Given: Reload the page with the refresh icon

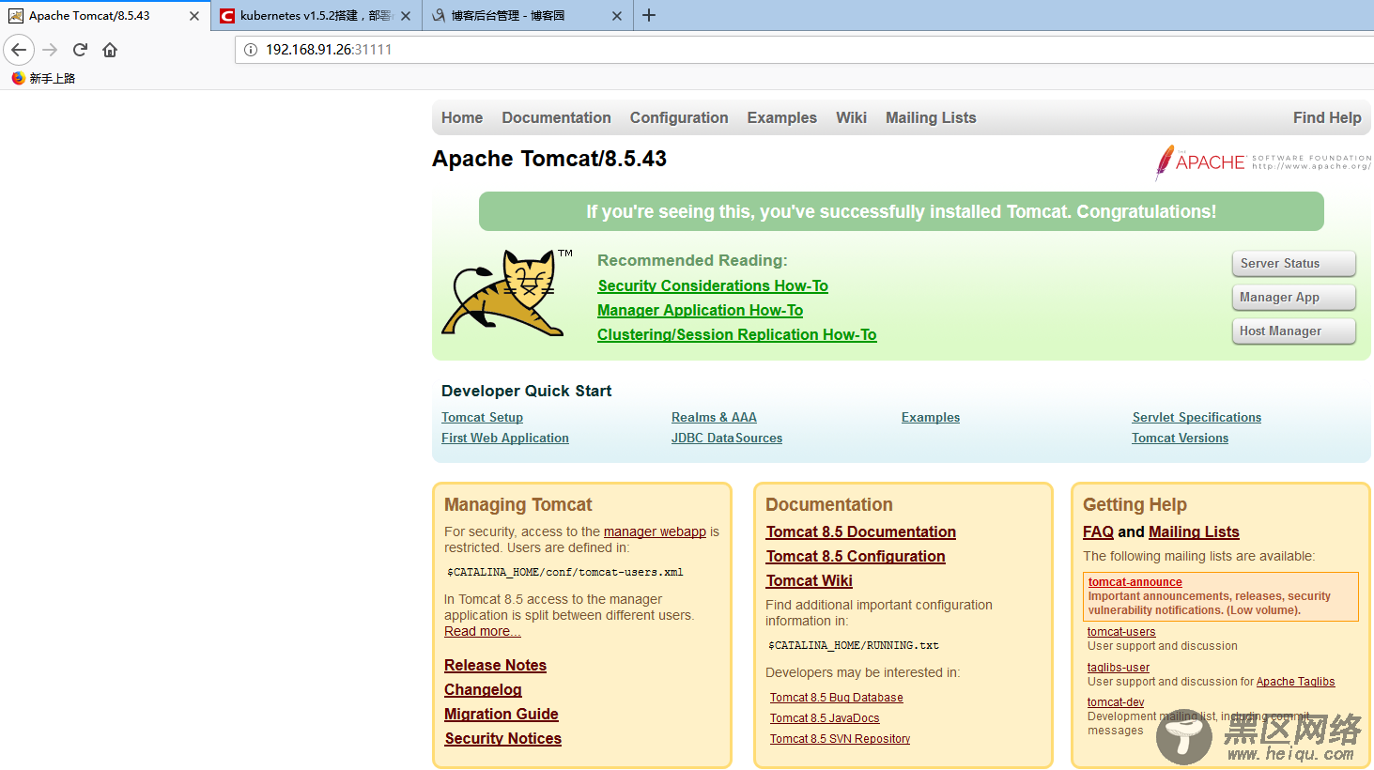Looking at the screenshot, I should 80,50.
